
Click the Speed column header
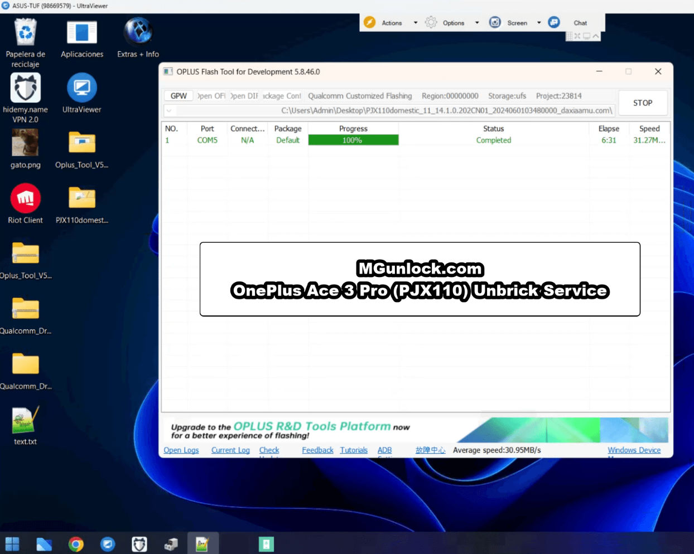pyautogui.click(x=649, y=128)
